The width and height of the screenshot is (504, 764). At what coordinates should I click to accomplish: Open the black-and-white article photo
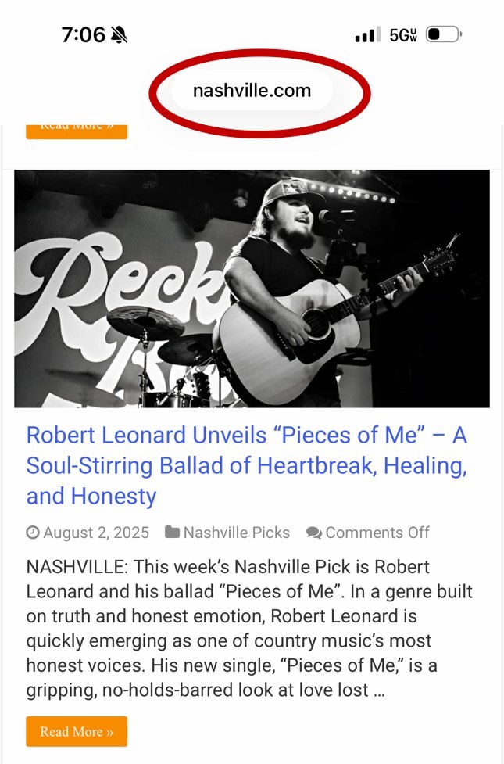(252, 289)
